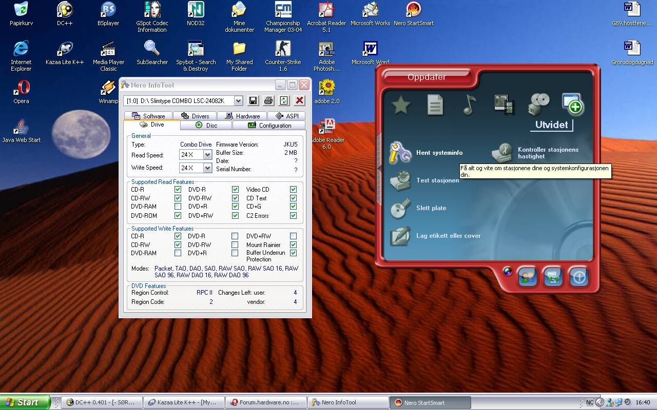Viewport: 657px width, 410px height.
Task: Open the Microsoft Word desktop shortcut
Action: click(x=370, y=49)
